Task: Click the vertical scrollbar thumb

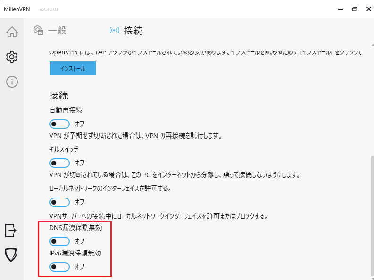Action: [371, 214]
